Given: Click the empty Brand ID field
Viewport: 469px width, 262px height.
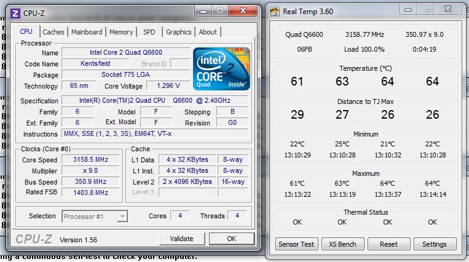Looking at the screenshot, I should click(179, 63).
